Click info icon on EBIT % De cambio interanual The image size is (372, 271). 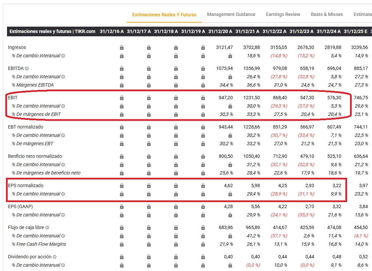[x=63, y=106]
